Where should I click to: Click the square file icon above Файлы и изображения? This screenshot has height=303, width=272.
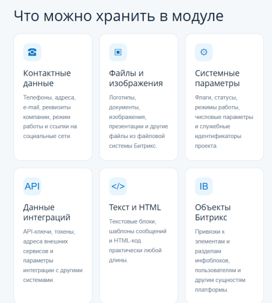tap(118, 52)
